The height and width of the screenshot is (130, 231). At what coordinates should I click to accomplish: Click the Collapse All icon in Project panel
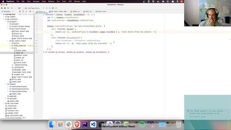tap(26, 11)
